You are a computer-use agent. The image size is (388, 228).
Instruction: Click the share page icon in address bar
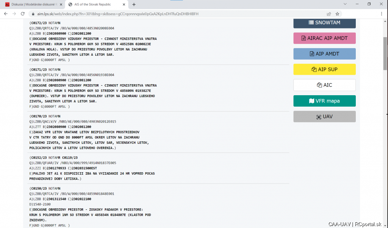[x=329, y=14]
